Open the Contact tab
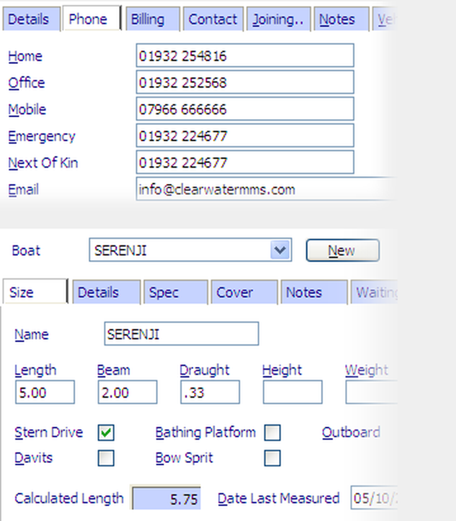The width and height of the screenshot is (456, 521). (x=213, y=20)
